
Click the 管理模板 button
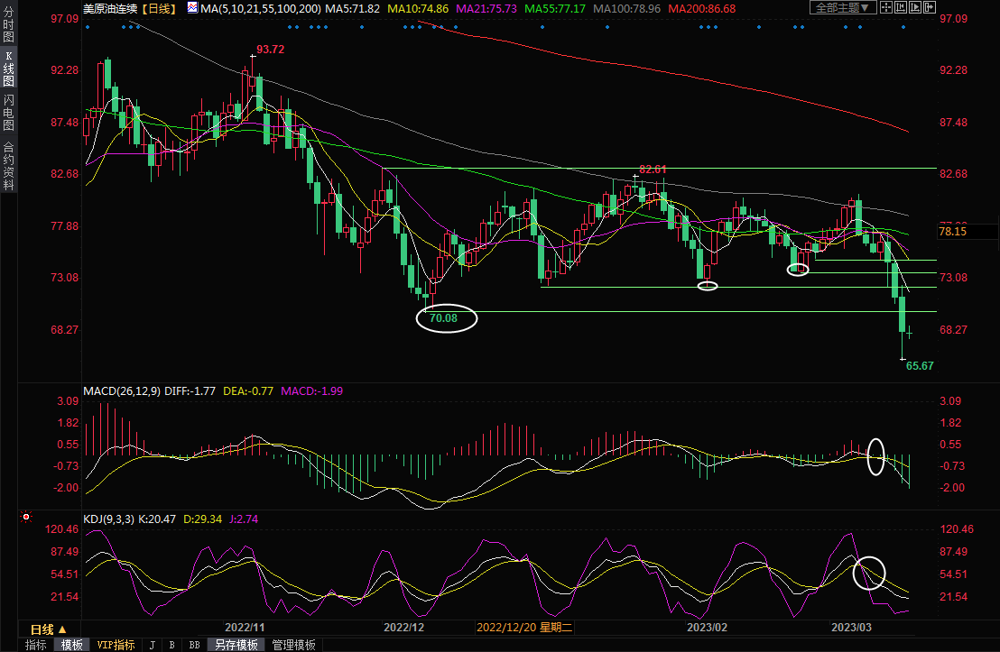click(x=293, y=645)
